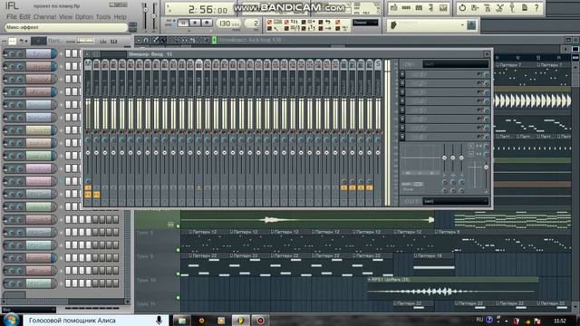Open the graph editor icon in channel rack
Image resolution: width=580 pixels, height=326 pixels.
pos(103,41)
